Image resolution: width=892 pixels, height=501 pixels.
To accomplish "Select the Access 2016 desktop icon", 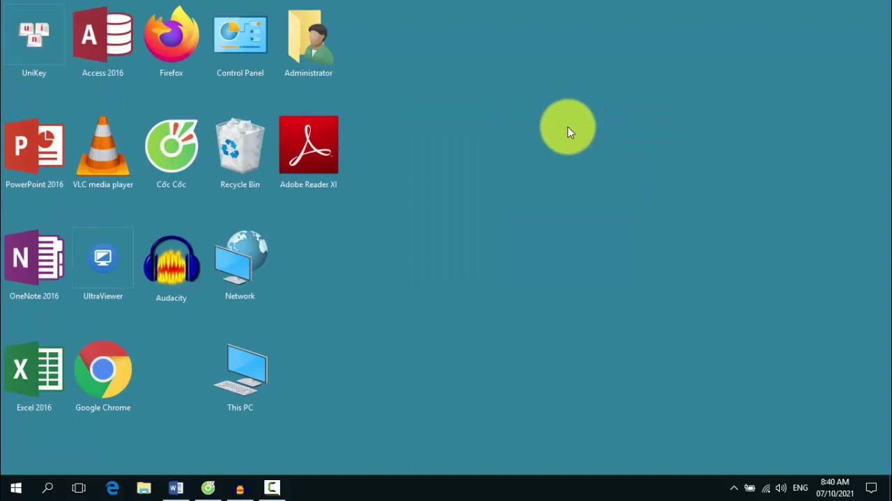I will coord(102,42).
